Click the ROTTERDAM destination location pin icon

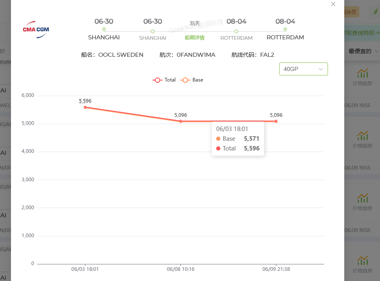coord(285,30)
